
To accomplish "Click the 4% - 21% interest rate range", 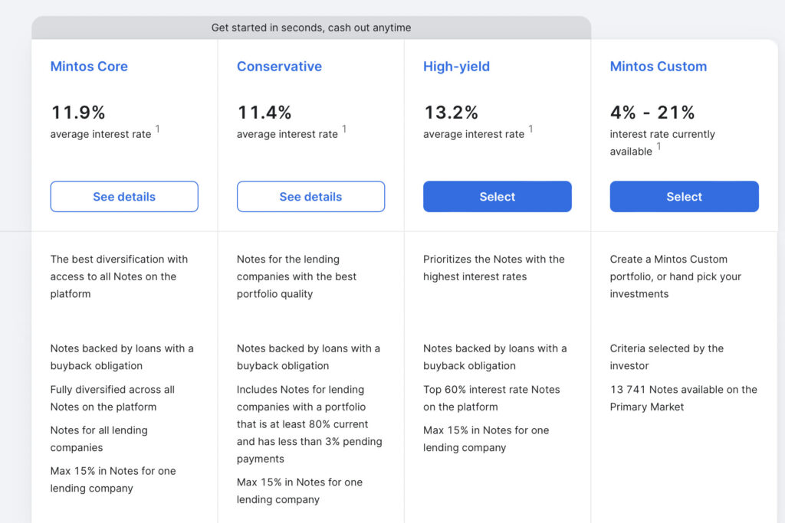I will 652,113.
